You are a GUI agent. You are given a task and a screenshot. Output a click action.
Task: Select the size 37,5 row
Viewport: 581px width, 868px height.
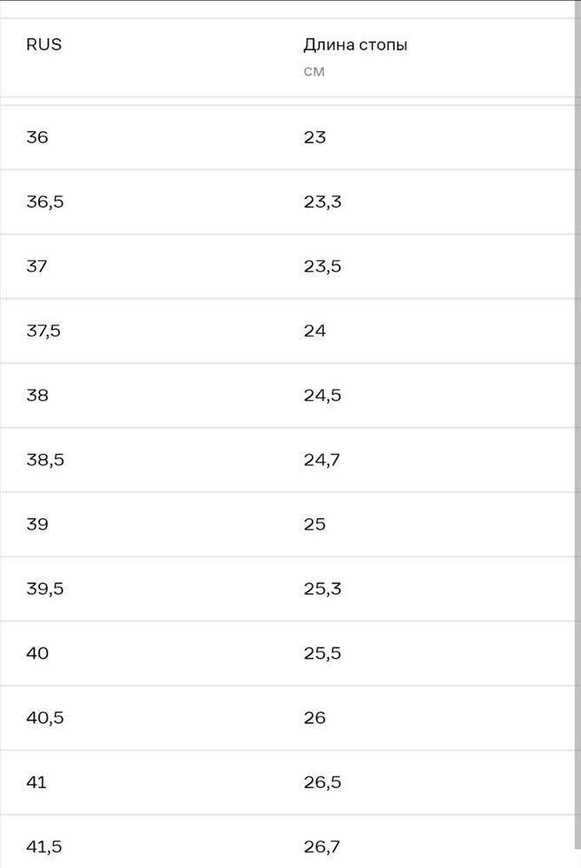click(287, 331)
